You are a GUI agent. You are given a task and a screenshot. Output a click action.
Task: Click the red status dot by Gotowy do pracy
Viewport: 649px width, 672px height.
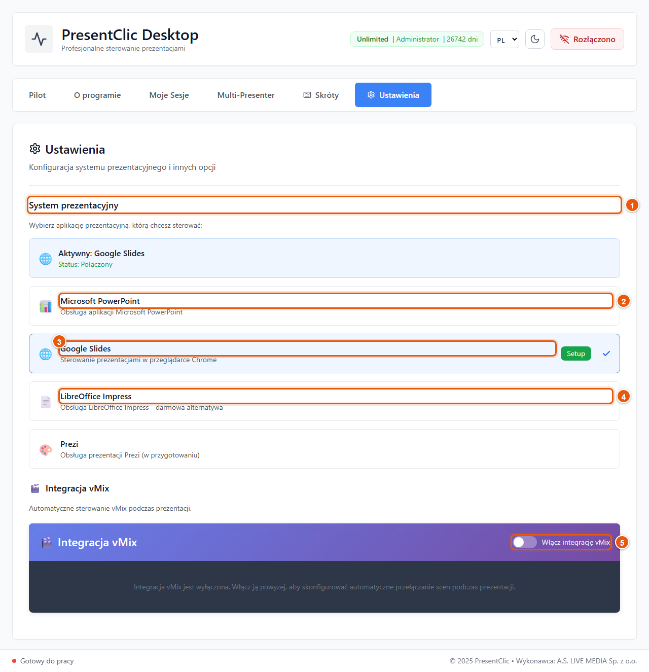coord(14,661)
